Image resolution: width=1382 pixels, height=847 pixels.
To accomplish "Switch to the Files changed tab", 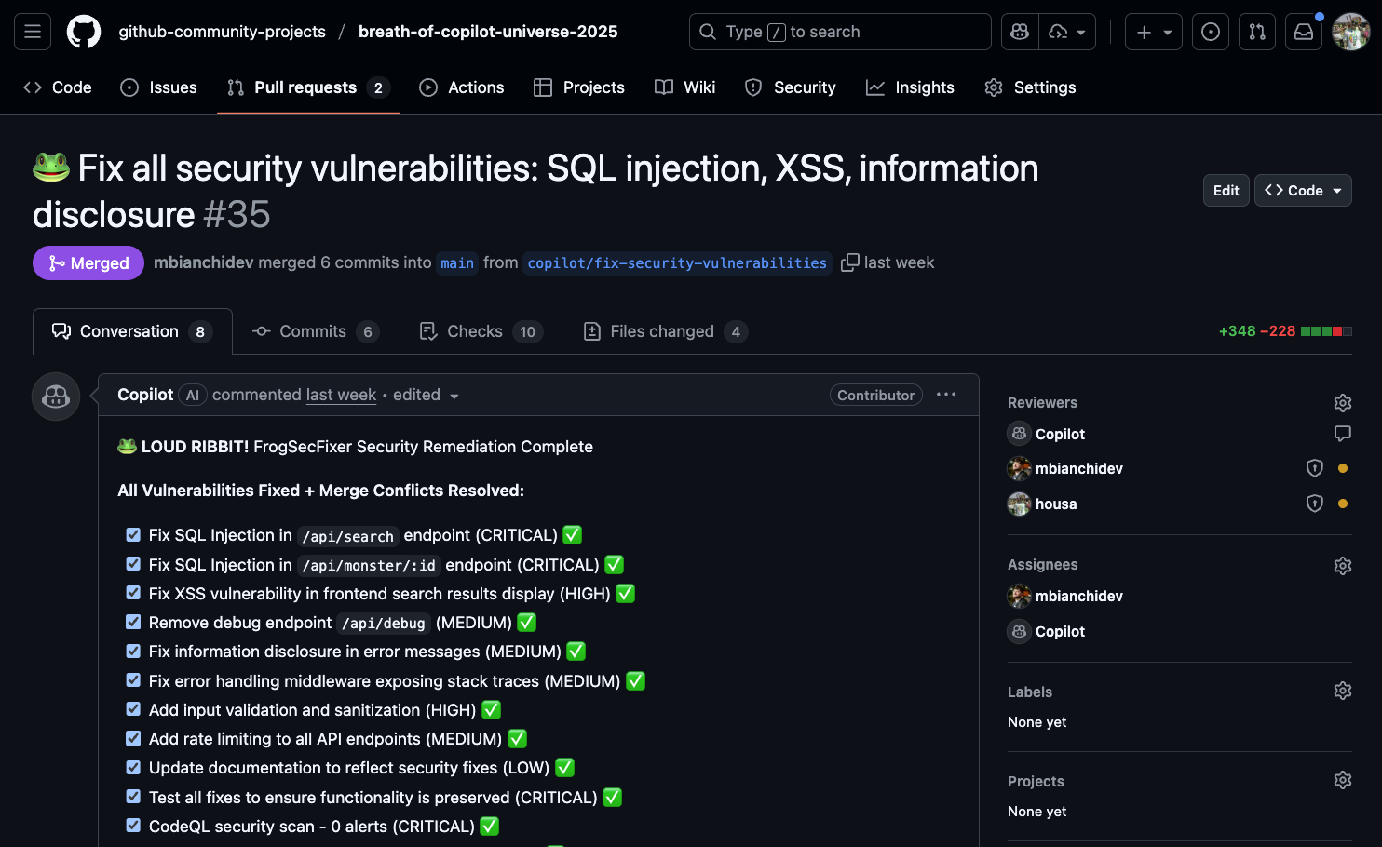I will (663, 330).
